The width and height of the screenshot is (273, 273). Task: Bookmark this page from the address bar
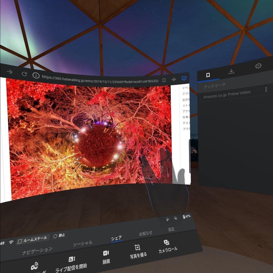click(x=164, y=80)
